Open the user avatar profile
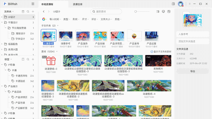This screenshot has height=119, width=212. (x=180, y=4)
